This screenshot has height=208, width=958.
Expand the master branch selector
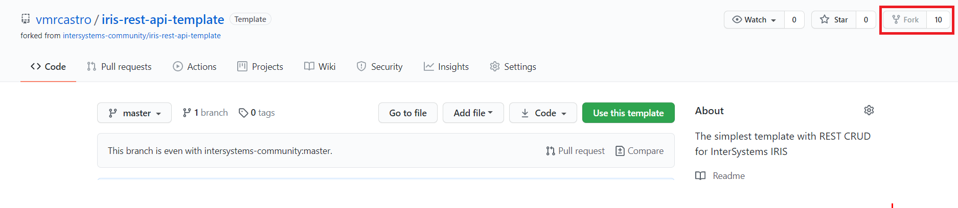coord(134,113)
